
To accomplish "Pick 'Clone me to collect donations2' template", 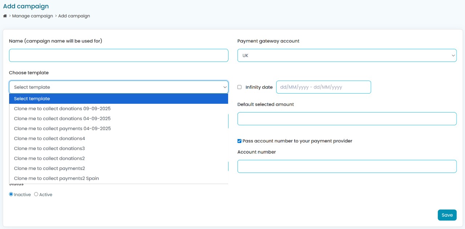I will click(49, 159).
